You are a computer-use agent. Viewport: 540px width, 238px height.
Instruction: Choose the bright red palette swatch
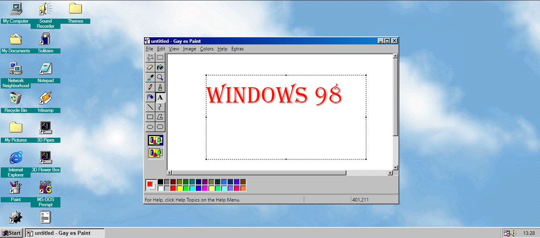tap(173, 188)
